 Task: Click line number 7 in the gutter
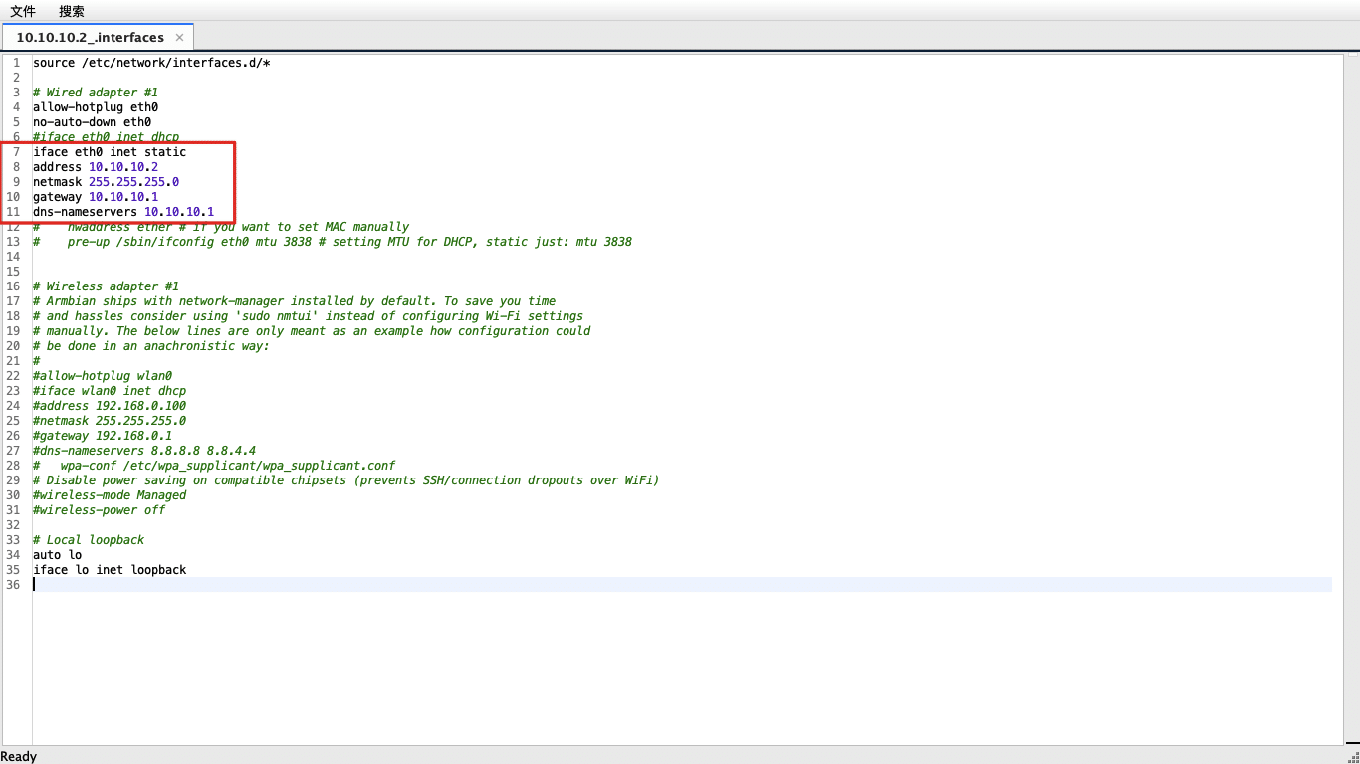click(x=16, y=152)
